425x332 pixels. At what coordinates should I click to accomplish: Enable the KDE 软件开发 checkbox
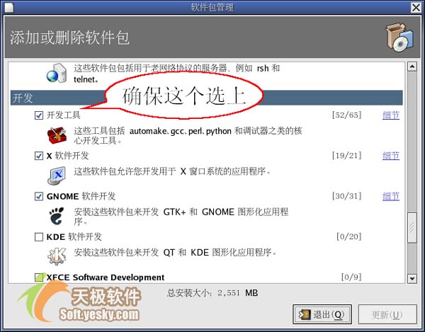tap(39, 237)
